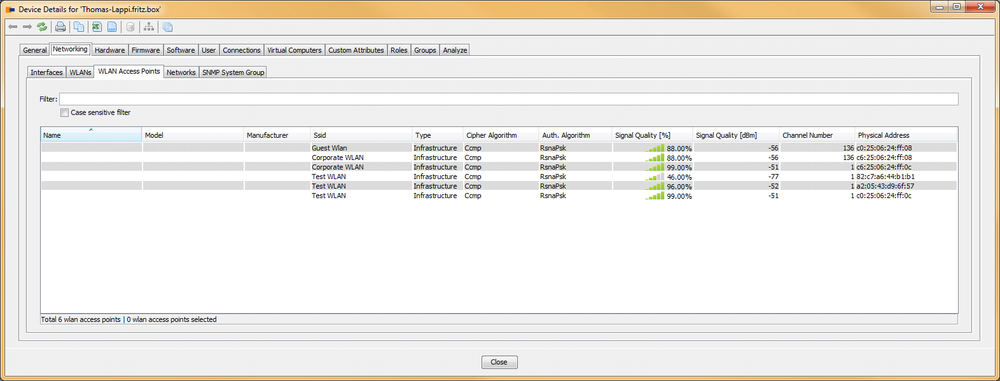Click the back arrow toolbar icon

coord(13,27)
